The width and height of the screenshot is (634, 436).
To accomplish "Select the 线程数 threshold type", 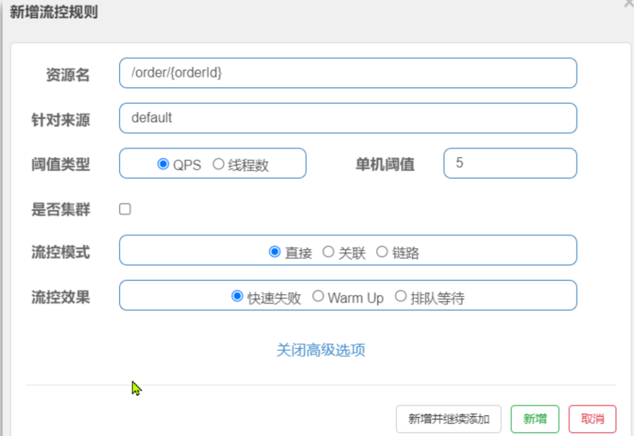I will 218,164.
